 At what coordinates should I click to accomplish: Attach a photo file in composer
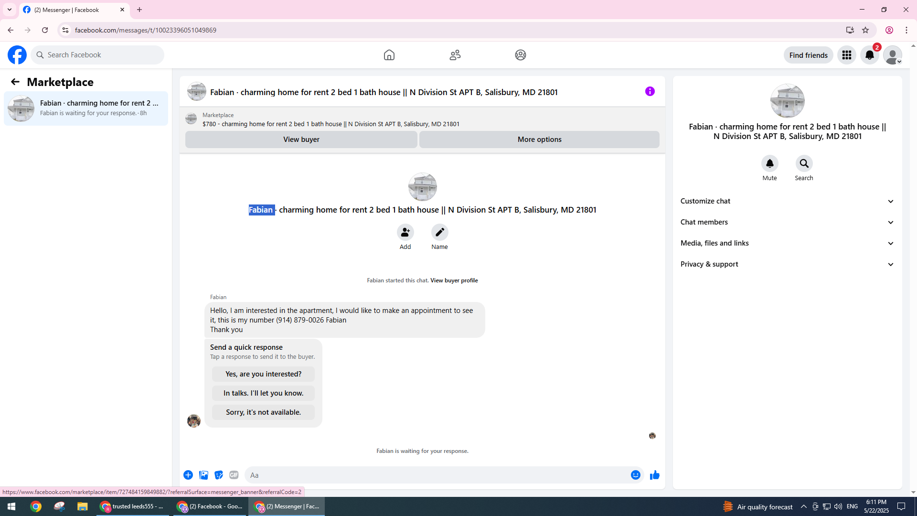(203, 475)
